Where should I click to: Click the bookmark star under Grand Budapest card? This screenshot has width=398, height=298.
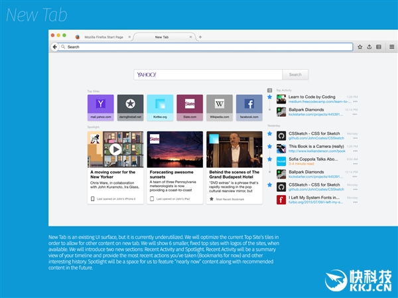[x=212, y=199]
